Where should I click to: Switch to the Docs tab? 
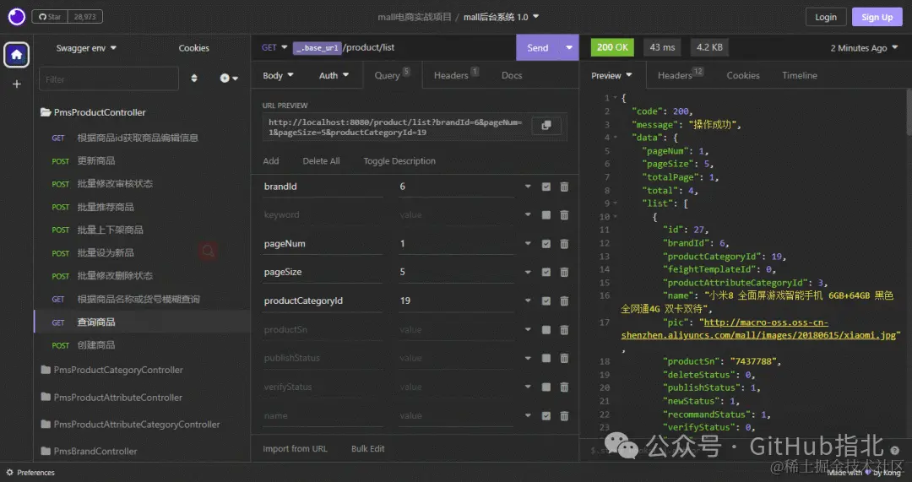tap(512, 76)
